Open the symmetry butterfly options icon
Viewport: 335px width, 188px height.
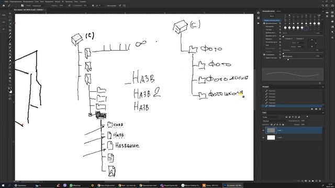coord(124,6)
